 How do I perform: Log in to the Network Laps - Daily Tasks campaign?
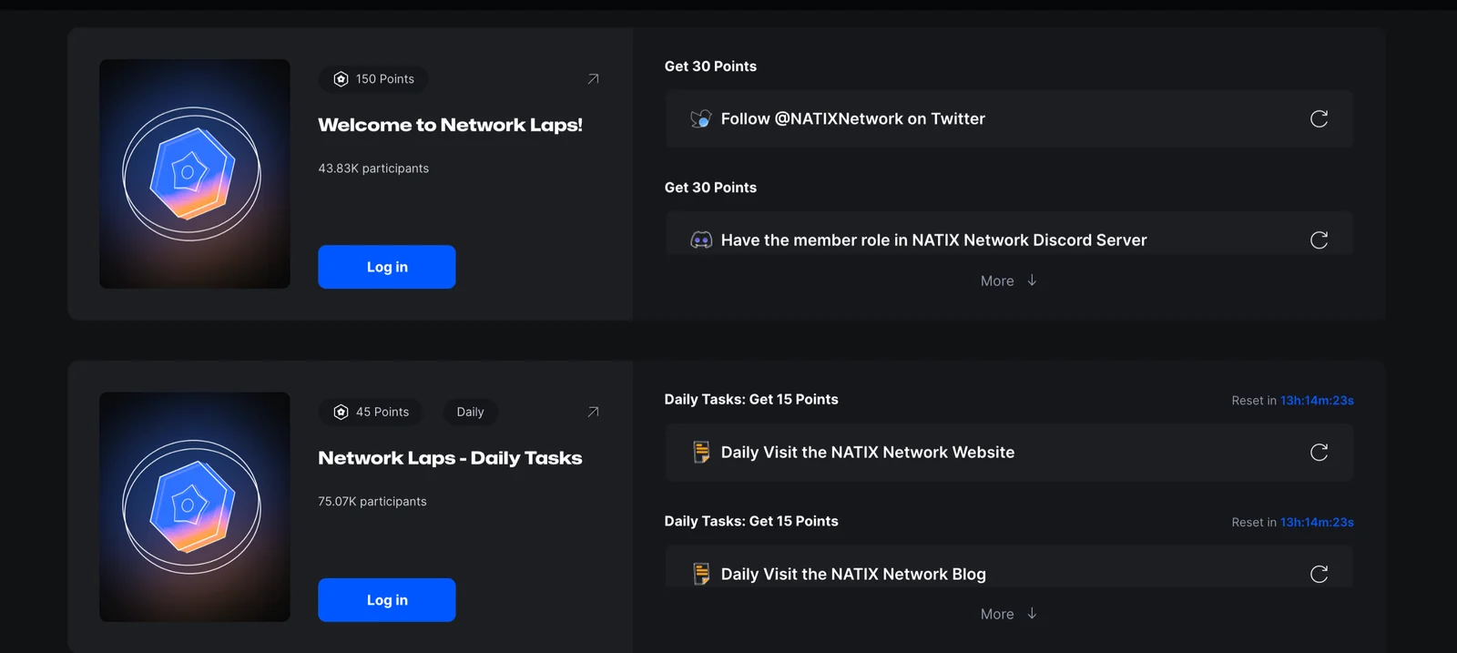387,600
